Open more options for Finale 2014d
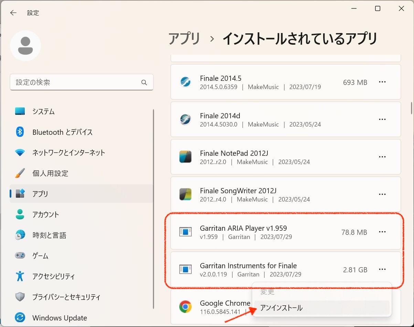The width and height of the screenshot is (414, 327). pos(382,119)
